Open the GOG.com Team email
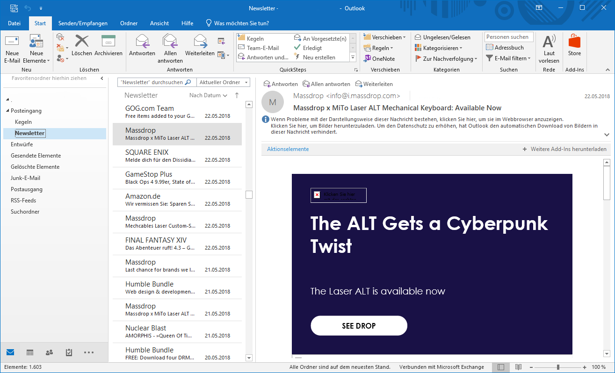Screen dimensions: 615x373 177,112
